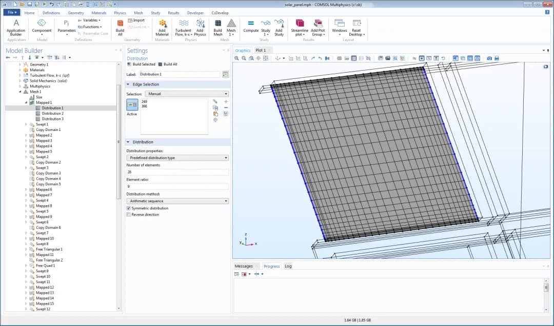Click the Add Physics icon
The width and height of the screenshot is (554, 326).
pos(200,24)
